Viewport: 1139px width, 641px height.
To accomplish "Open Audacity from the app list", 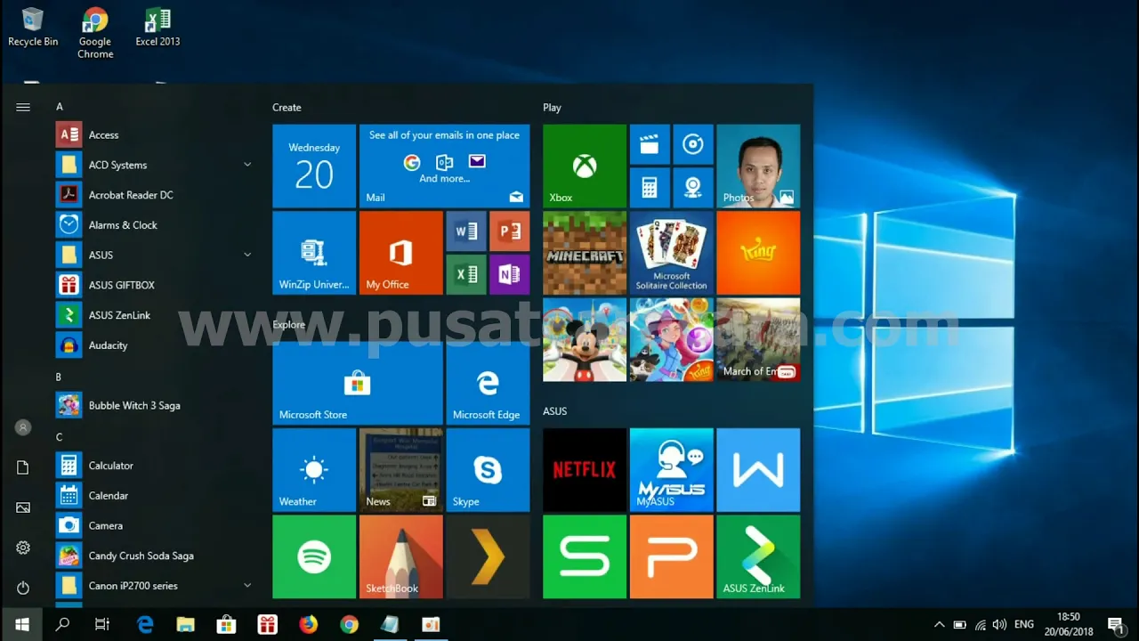I will click(x=155, y=345).
